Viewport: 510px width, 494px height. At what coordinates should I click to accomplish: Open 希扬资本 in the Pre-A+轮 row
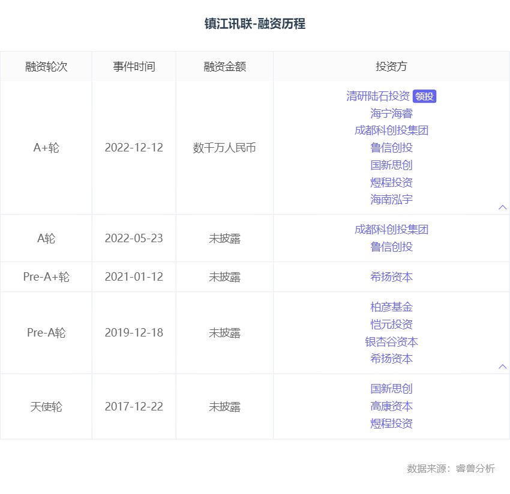pyautogui.click(x=391, y=277)
